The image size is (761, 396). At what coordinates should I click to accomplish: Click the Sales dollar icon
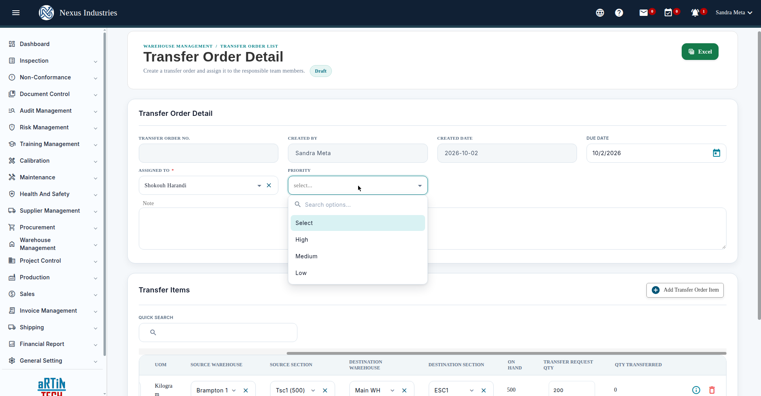point(12,294)
